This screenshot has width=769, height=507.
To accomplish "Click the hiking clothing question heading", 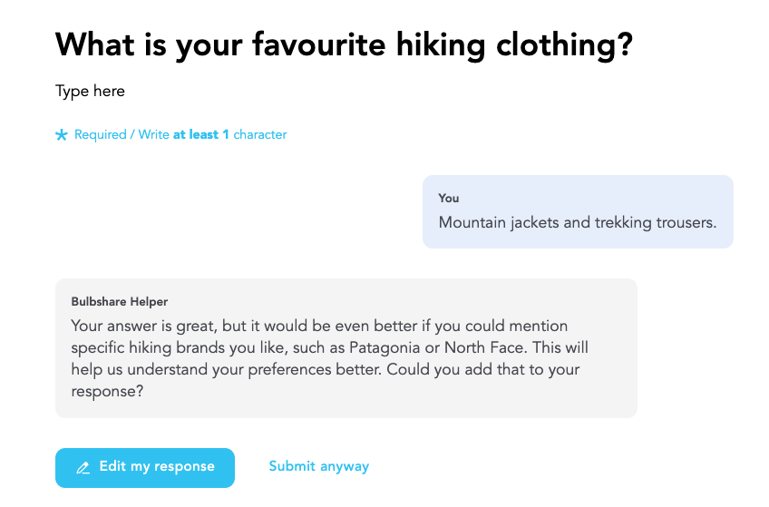I will coord(344,44).
